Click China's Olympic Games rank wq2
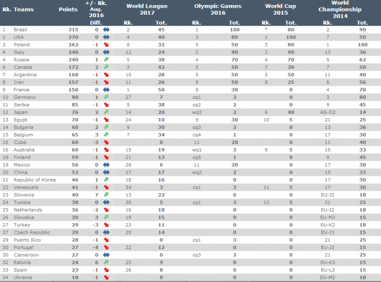The height and width of the screenshot is (282, 381). point(197,173)
